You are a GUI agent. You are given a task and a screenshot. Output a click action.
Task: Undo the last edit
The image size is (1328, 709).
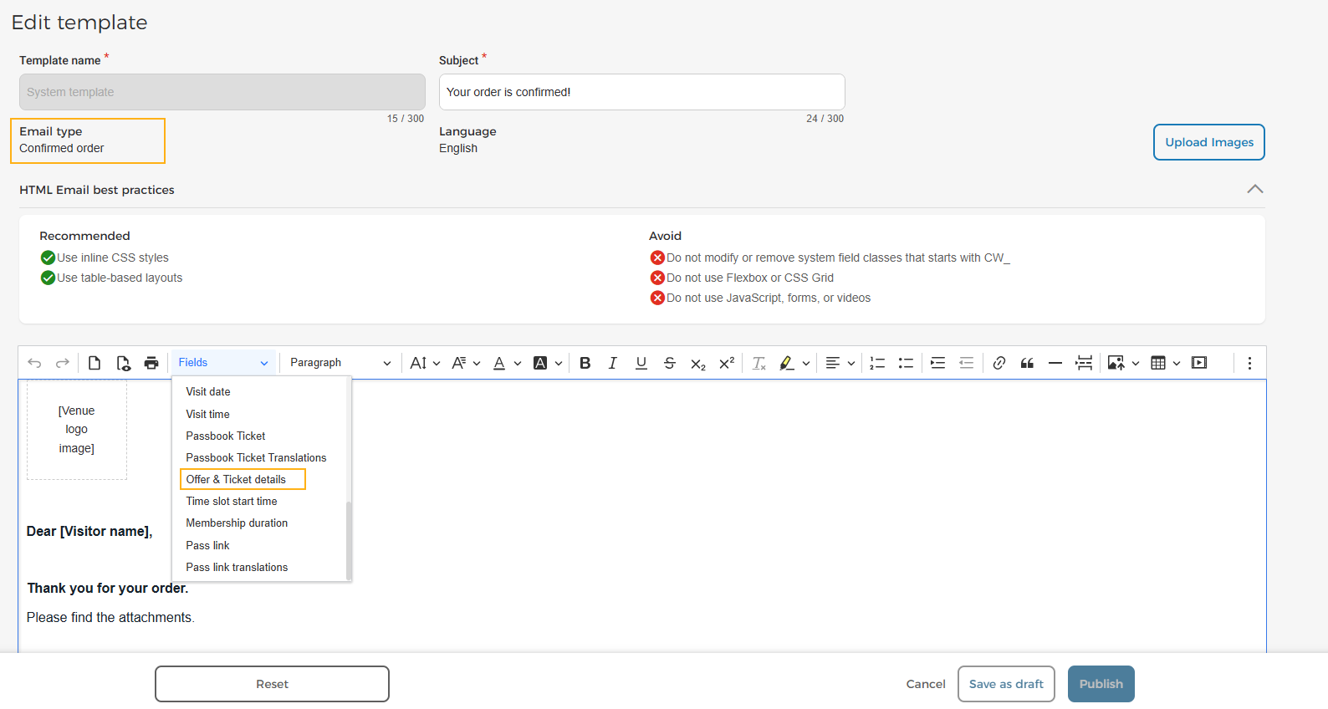[34, 363]
